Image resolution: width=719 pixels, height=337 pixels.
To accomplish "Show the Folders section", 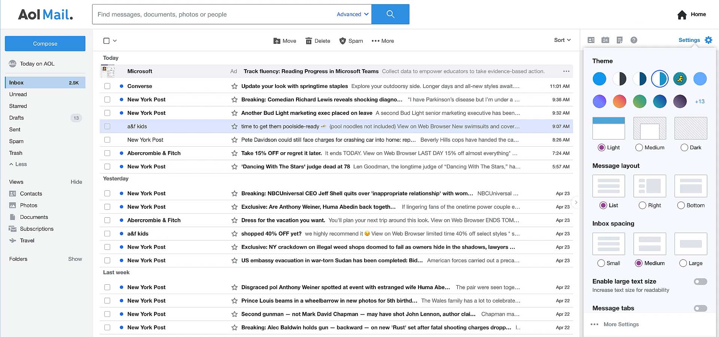I will [x=75, y=259].
